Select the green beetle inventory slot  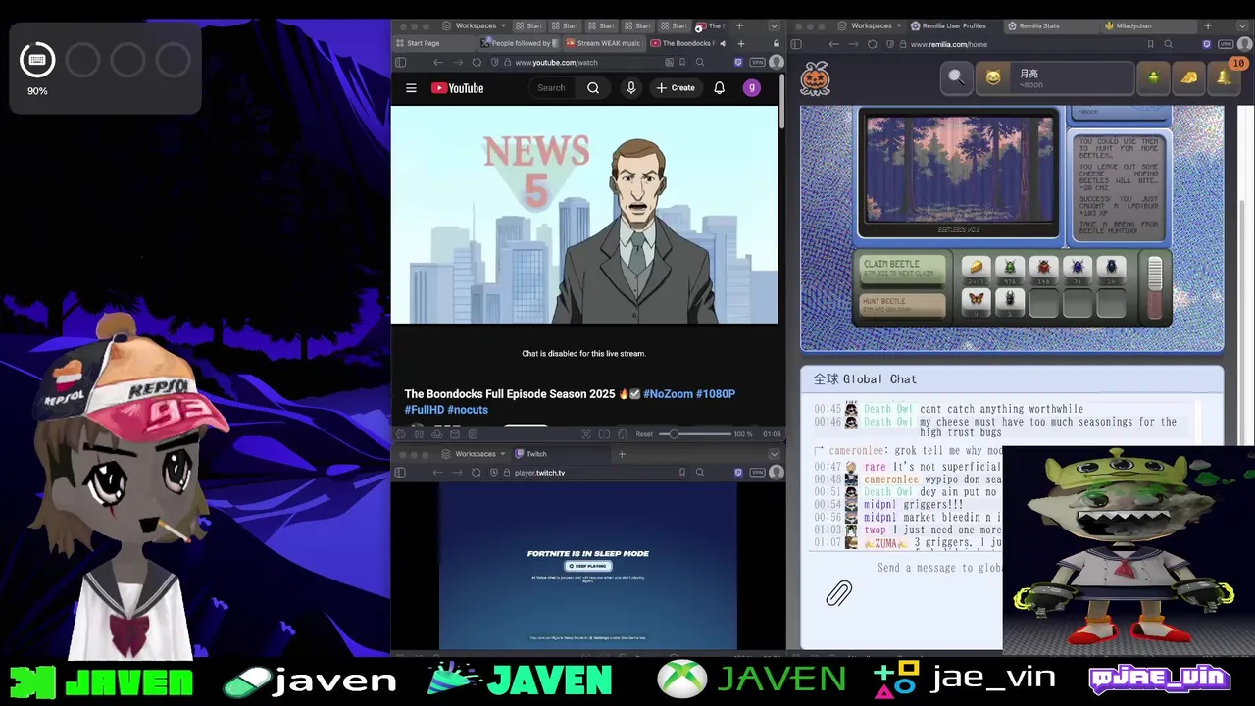[1010, 269]
